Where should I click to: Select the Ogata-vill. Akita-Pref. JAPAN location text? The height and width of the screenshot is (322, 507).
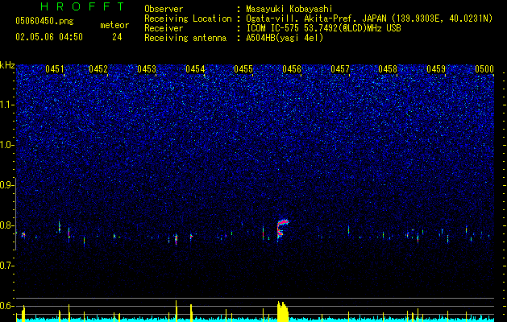[369, 19]
